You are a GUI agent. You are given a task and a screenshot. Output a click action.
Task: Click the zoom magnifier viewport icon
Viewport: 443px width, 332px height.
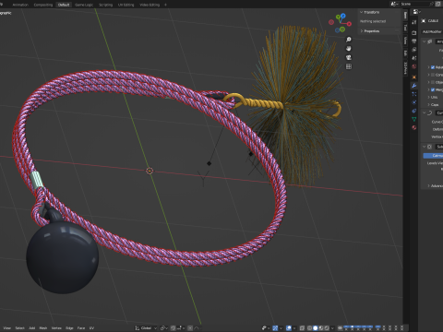tap(349, 40)
